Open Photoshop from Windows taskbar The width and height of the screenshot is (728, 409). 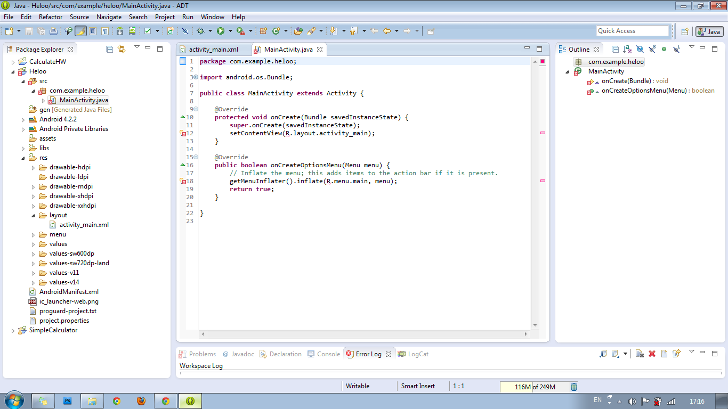[x=67, y=401]
